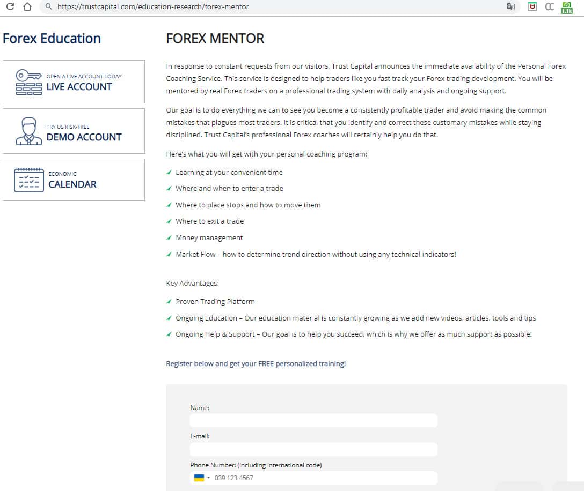Click the browser home icon
584x491 pixels.
27,7
